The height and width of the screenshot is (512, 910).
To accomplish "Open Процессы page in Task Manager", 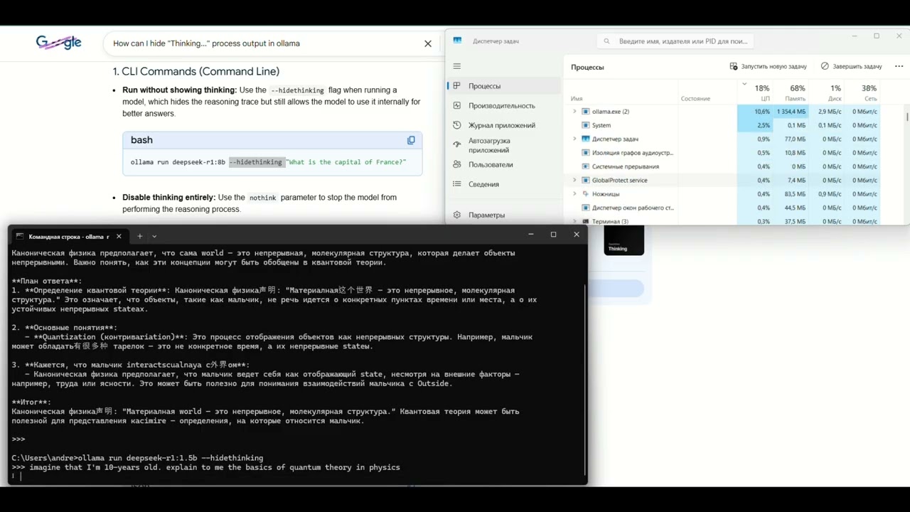I will click(503, 86).
